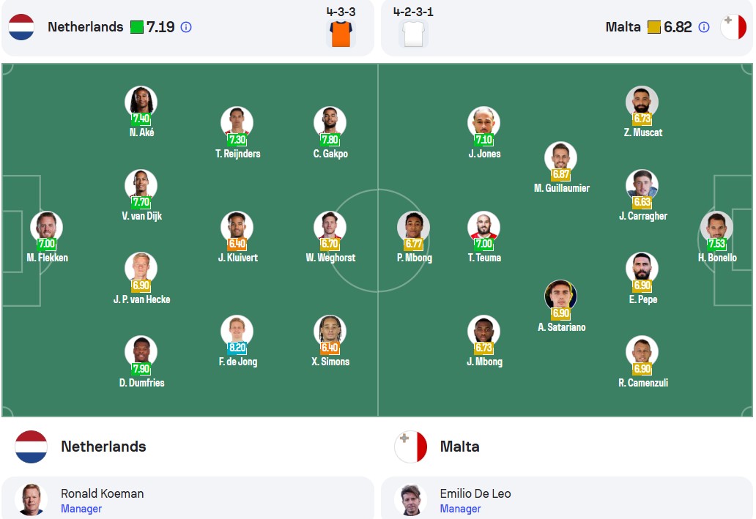The width and height of the screenshot is (756, 519).
Task: Click the white Malta kit jersey icon
Action: coord(414,34)
